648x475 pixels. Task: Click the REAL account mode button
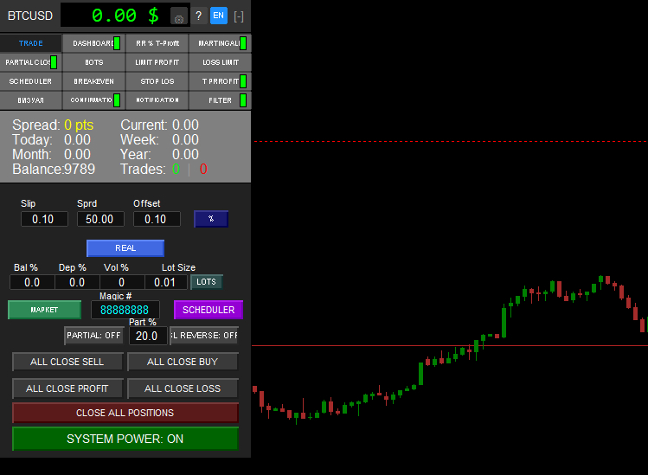(x=125, y=248)
